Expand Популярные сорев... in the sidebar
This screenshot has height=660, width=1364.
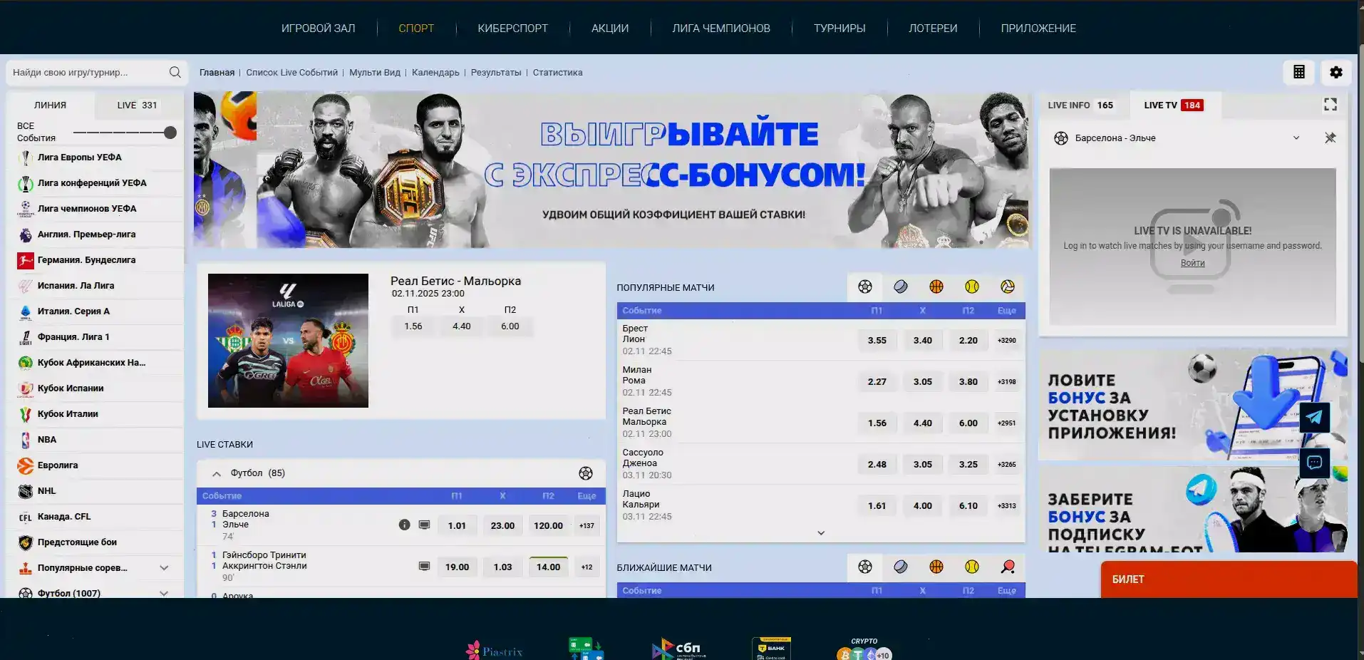(164, 568)
